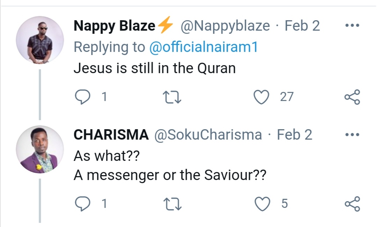The width and height of the screenshot is (377, 227).
Task: Reply to CHARISMA's tweet
Action: click(x=82, y=204)
